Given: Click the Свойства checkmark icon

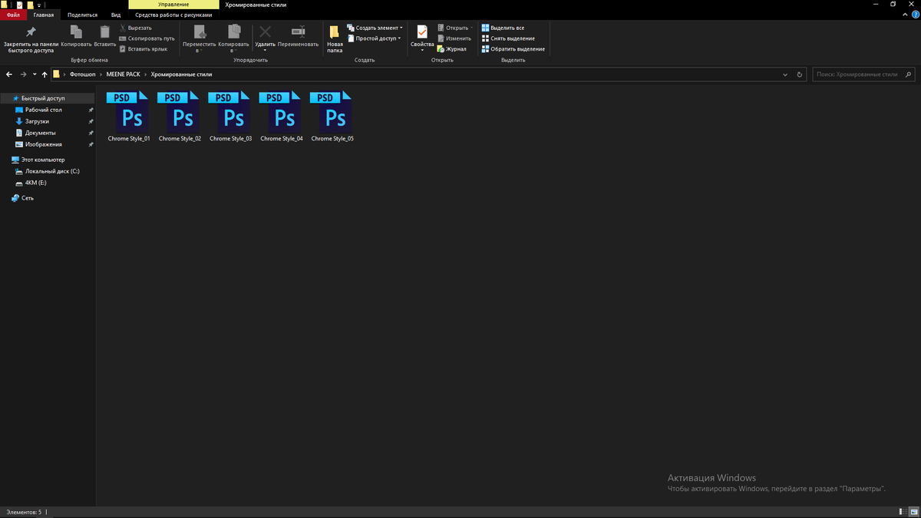Looking at the screenshot, I should 422,31.
